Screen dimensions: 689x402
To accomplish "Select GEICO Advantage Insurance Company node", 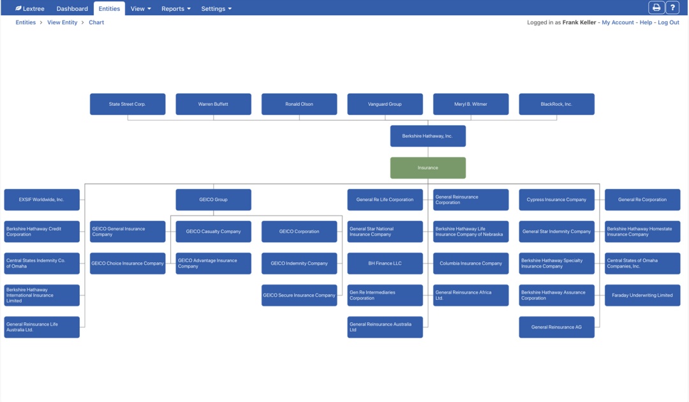I will [213, 263].
